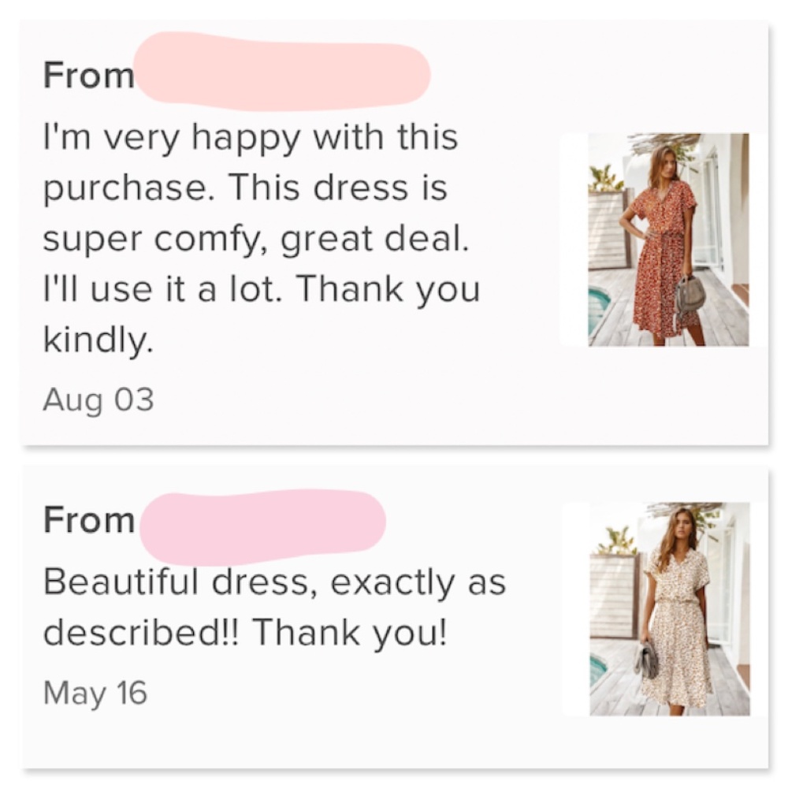Click empty space below the May 16 date
Image resolution: width=788 pixels, height=788 pixels.
tap(315, 737)
